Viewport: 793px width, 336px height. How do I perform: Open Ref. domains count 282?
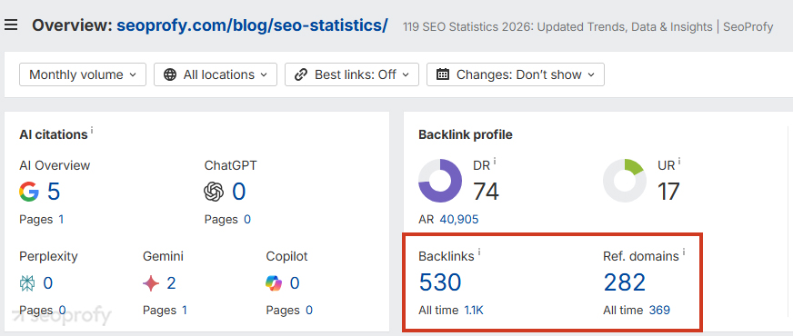625,282
